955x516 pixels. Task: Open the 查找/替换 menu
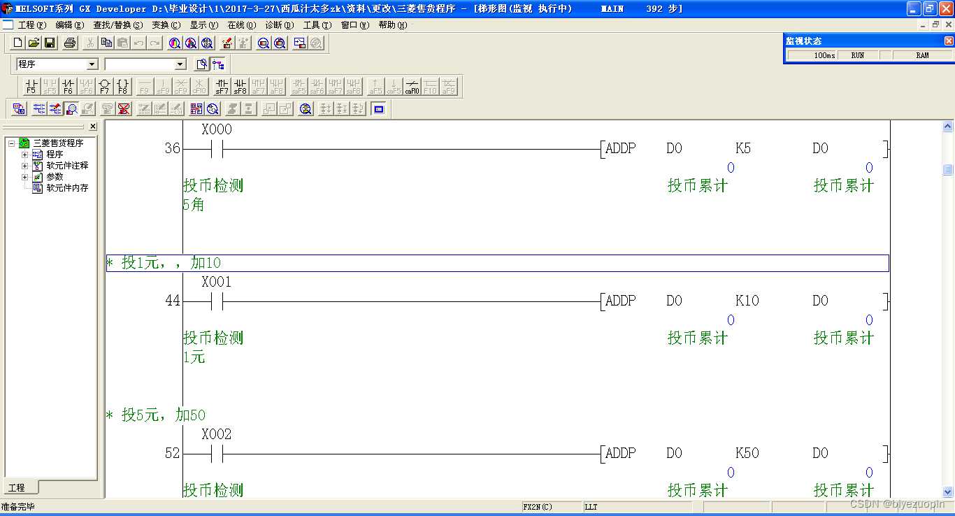[x=117, y=25]
